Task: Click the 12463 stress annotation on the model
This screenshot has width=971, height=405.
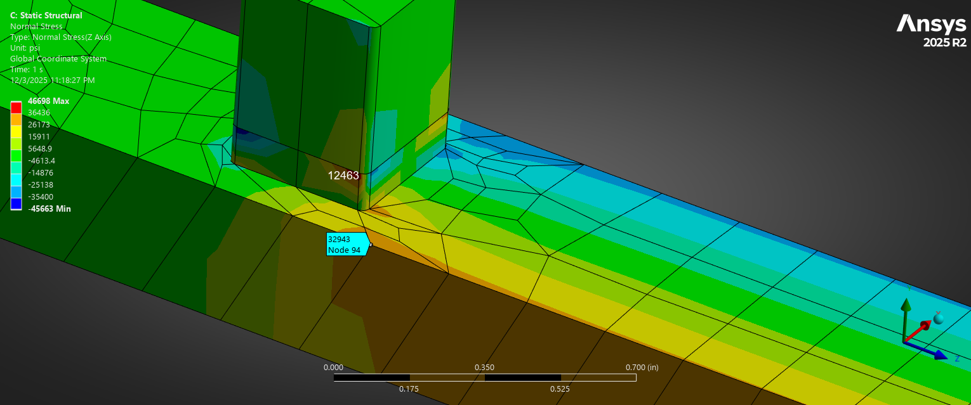Action: click(x=343, y=176)
